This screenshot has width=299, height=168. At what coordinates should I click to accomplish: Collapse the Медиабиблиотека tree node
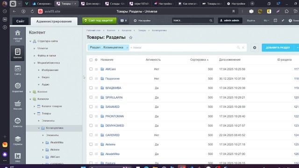(34, 63)
